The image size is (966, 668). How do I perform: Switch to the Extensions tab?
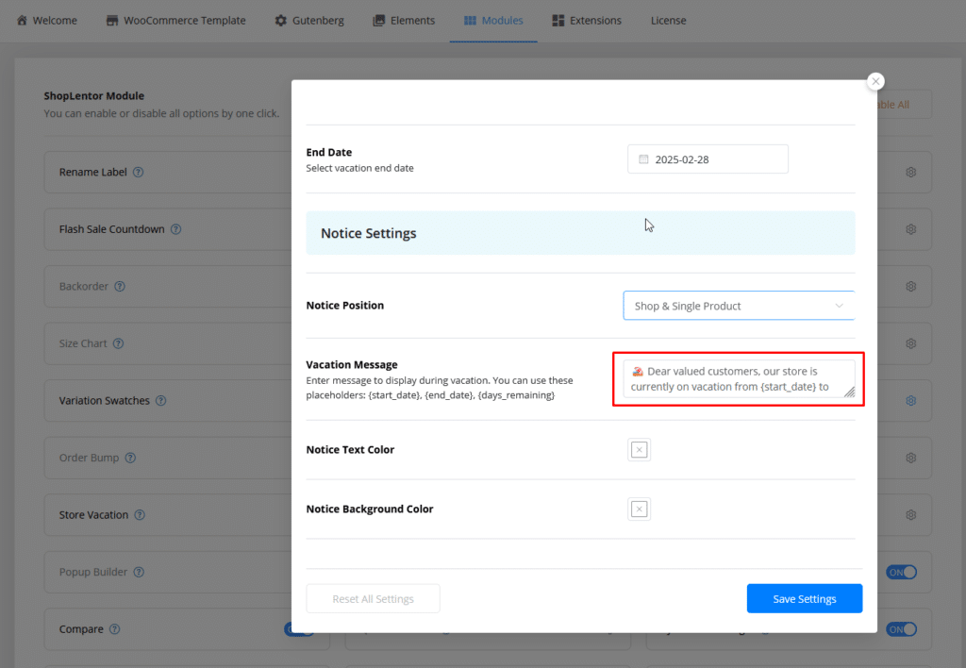(587, 20)
